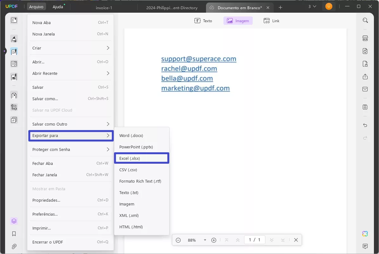
Task: Open the Bookmarks panel icon
Action: pos(14,234)
